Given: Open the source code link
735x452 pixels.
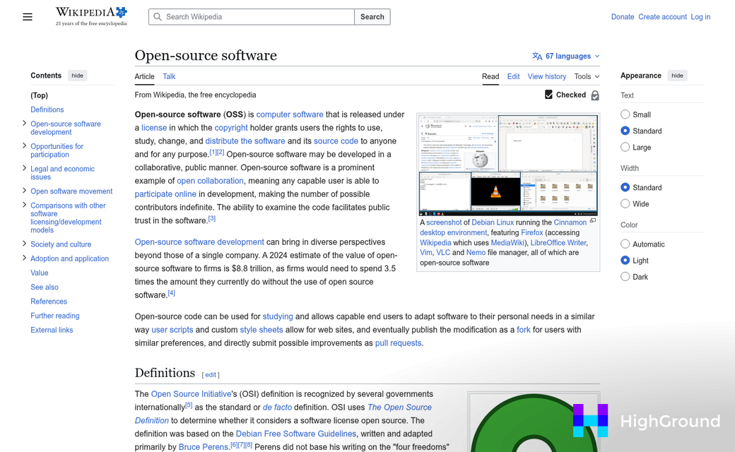Looking at the screenshot, I should [336, 141].
